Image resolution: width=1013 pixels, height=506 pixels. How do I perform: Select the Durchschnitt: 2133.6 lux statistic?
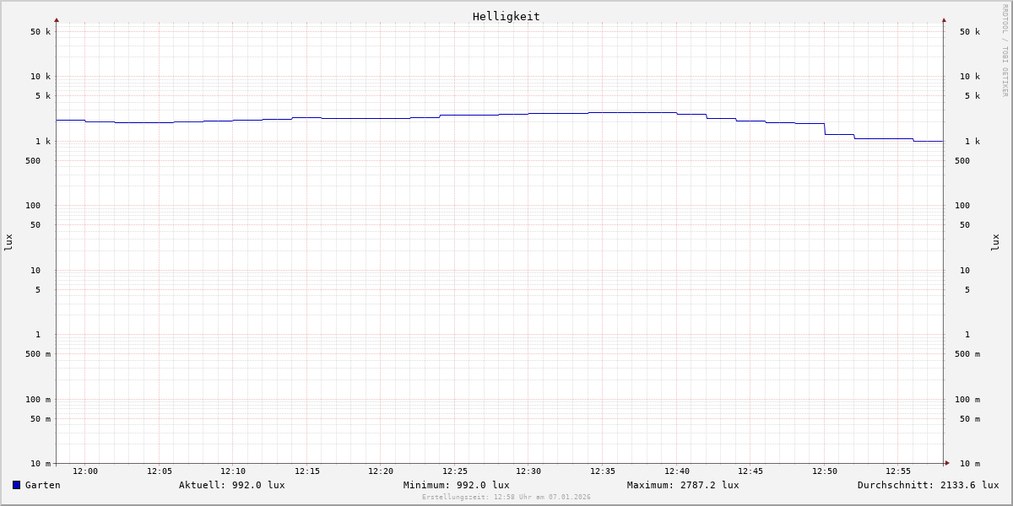point(928,485)
